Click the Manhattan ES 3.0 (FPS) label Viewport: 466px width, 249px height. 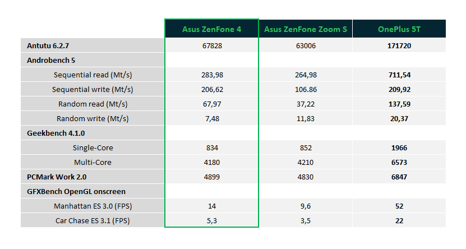click(93, 206)
